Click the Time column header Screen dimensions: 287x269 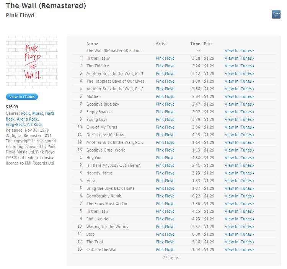(x=195, y=44)
